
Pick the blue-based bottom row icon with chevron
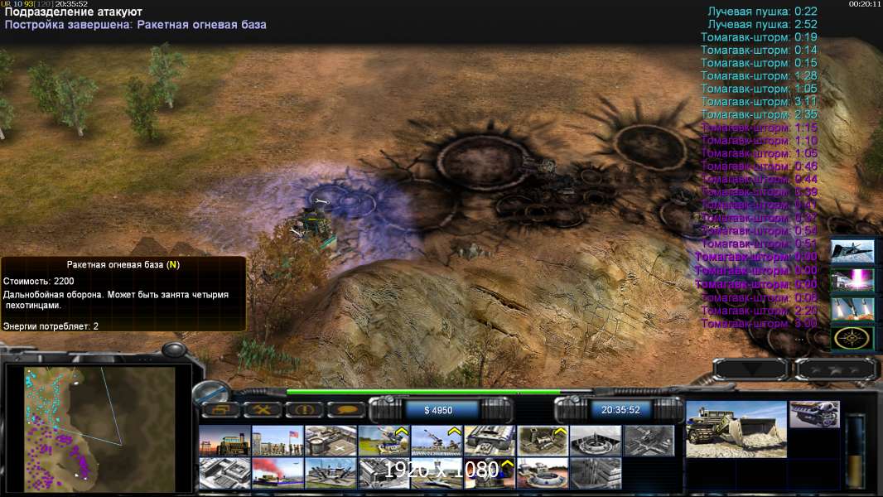point(490,473)
